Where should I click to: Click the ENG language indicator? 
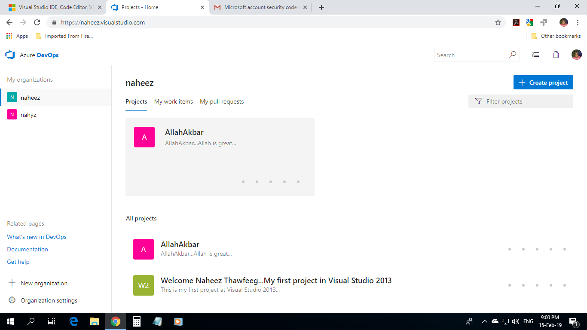(528, 321)
